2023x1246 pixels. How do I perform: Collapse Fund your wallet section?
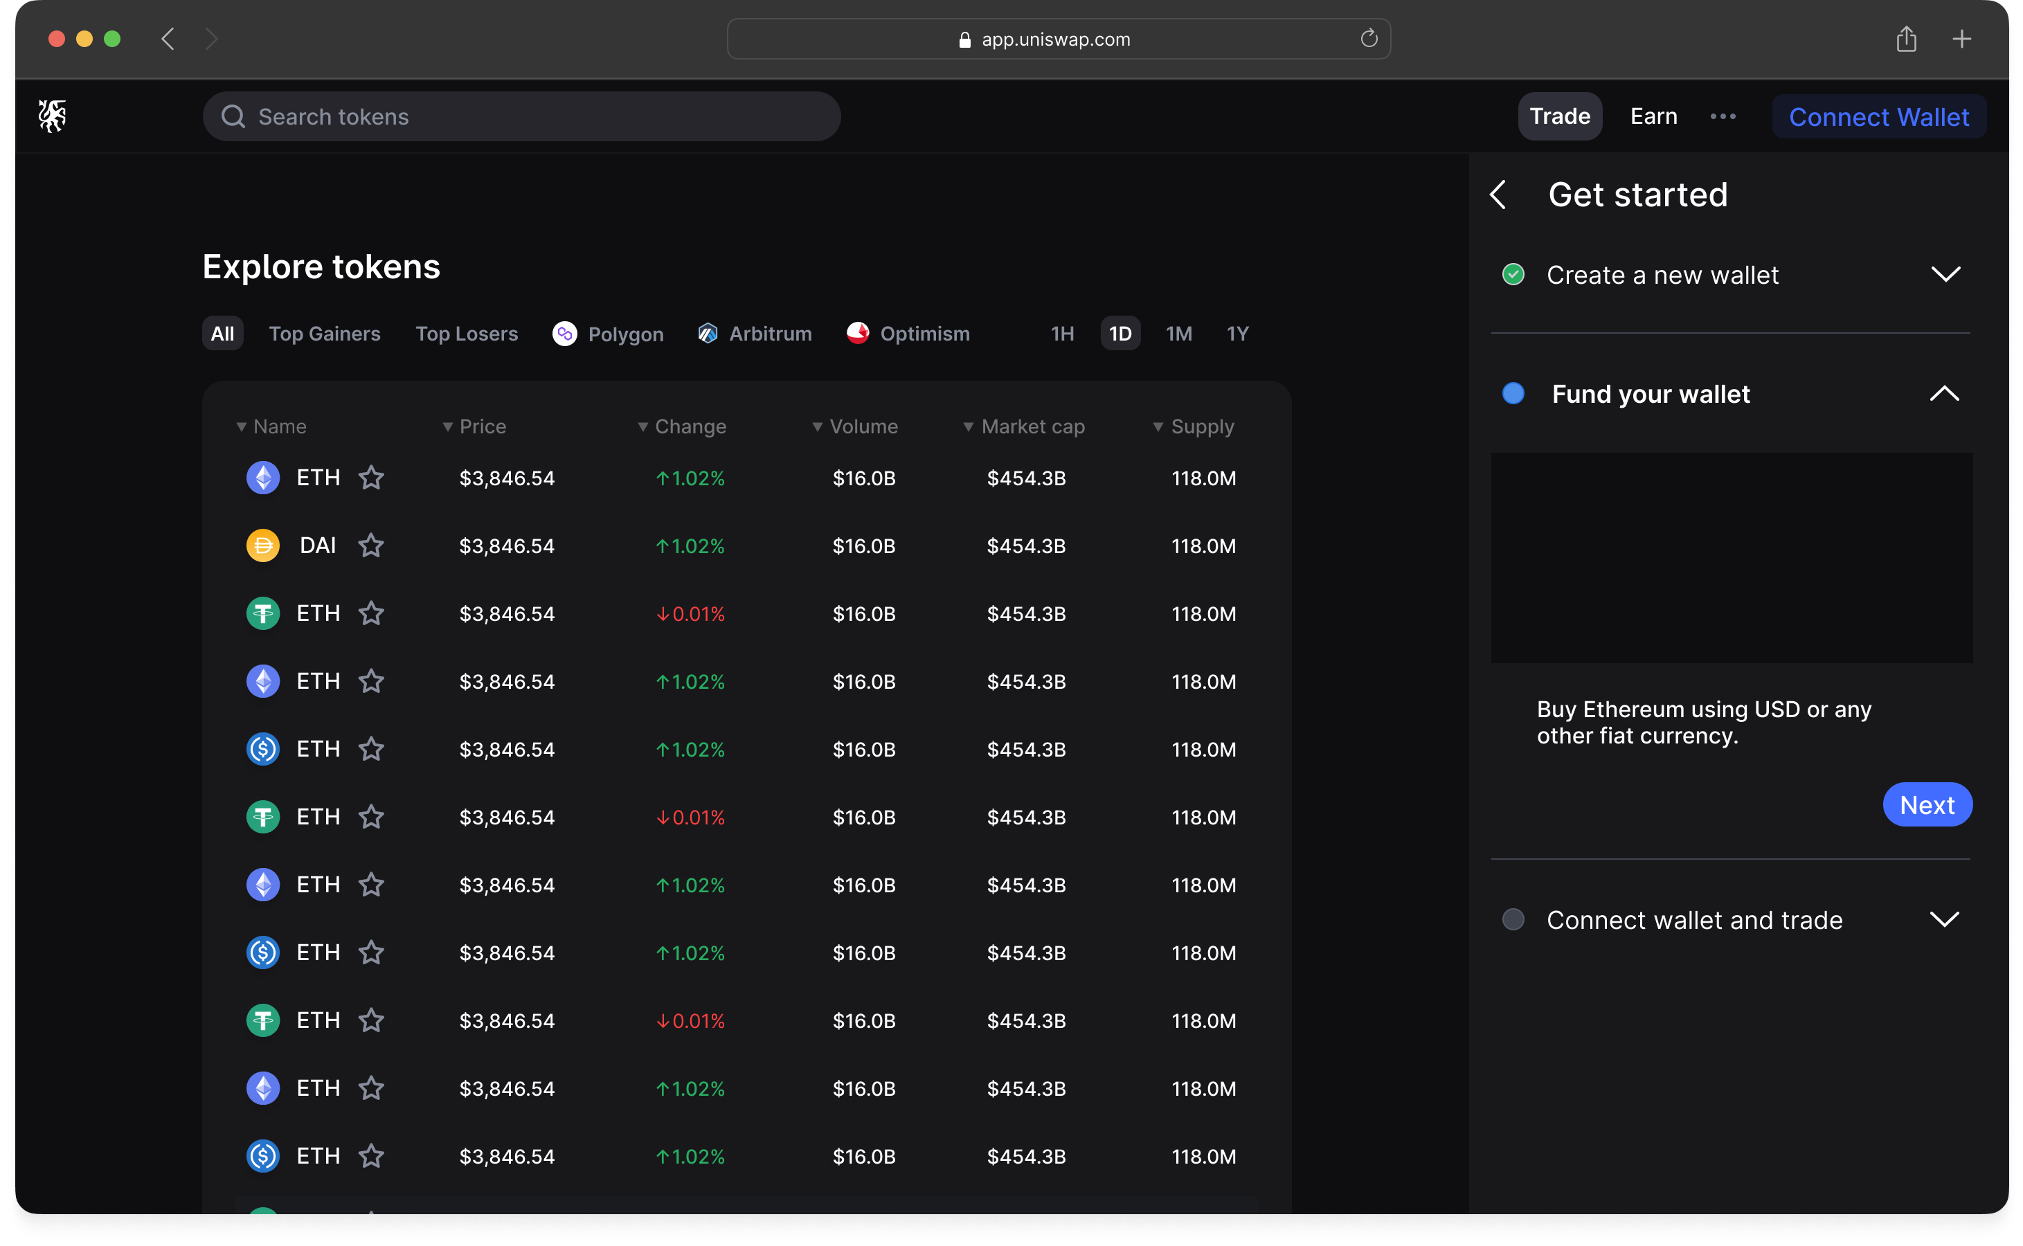[1945, 394]
